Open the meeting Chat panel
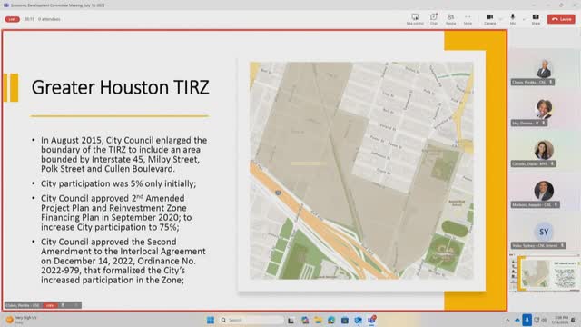581x327 pixels. click(x=434, y=19)
